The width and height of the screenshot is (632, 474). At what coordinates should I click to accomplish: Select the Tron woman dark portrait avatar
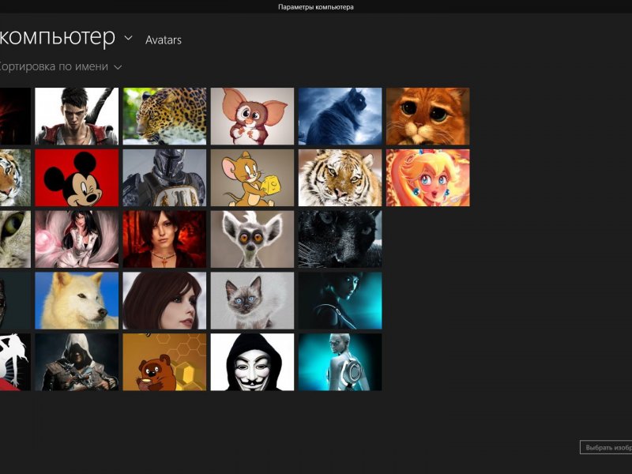pos(340,301)
